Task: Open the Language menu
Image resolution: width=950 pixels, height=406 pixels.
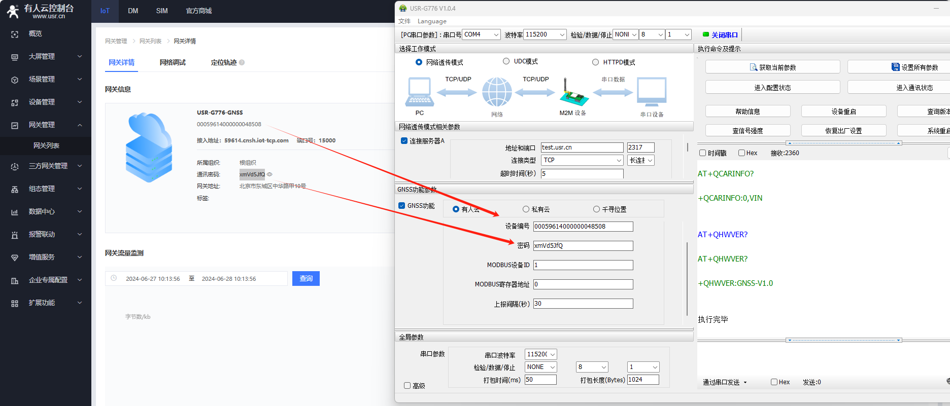Action: (x=432, y=21)
